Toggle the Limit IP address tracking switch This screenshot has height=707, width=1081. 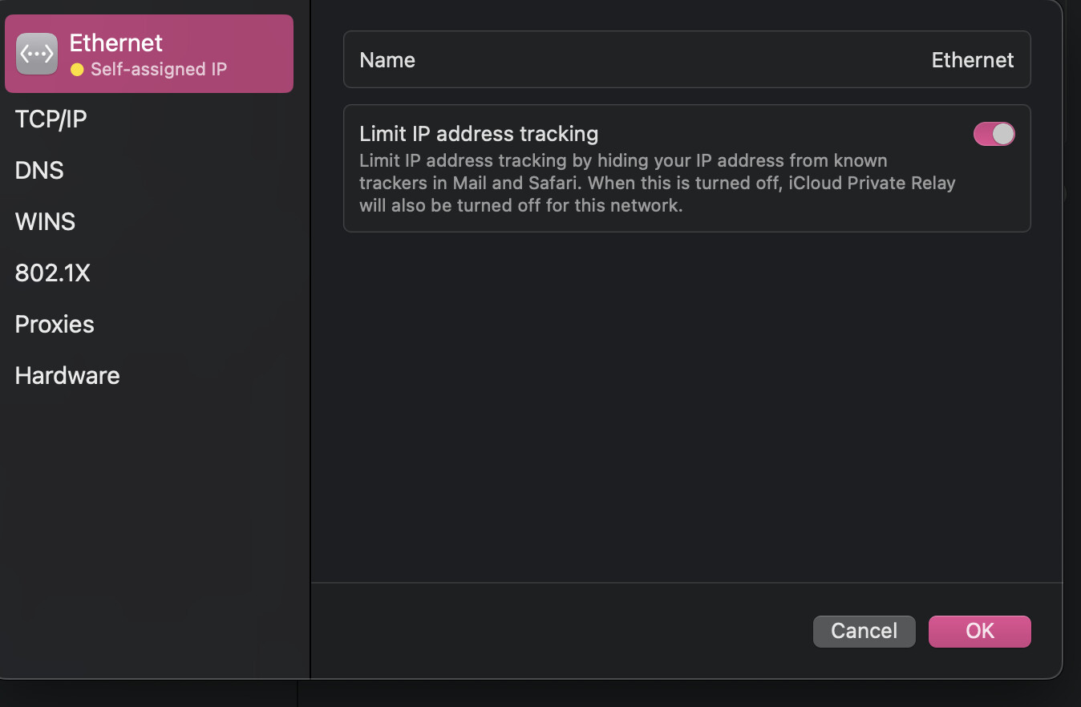click(x=994, y=134)
